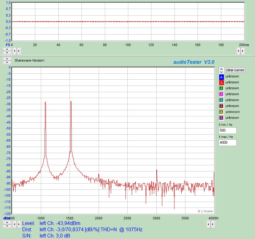This screenshot has width=255, height=239.
Task: Click left arrow beside Level readout
Action: click(x=15, y=224)
